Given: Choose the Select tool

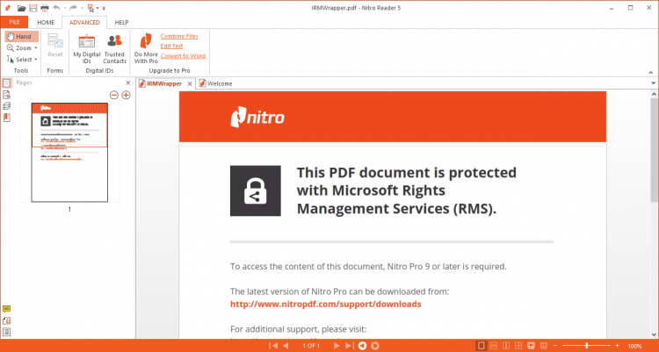Looking at the screenshot, I should click(x=19, y=59).
